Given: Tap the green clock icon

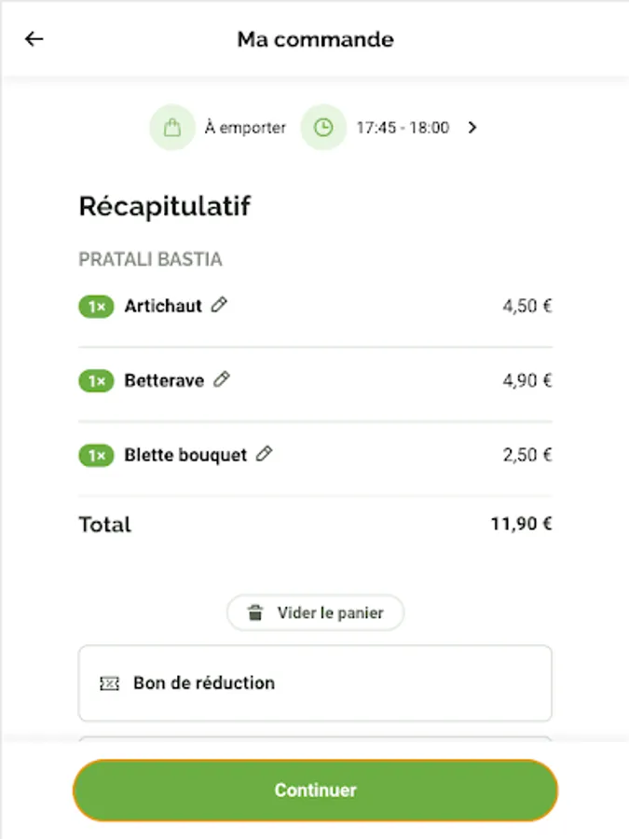Looking at the screenshot, I should 323,129.
